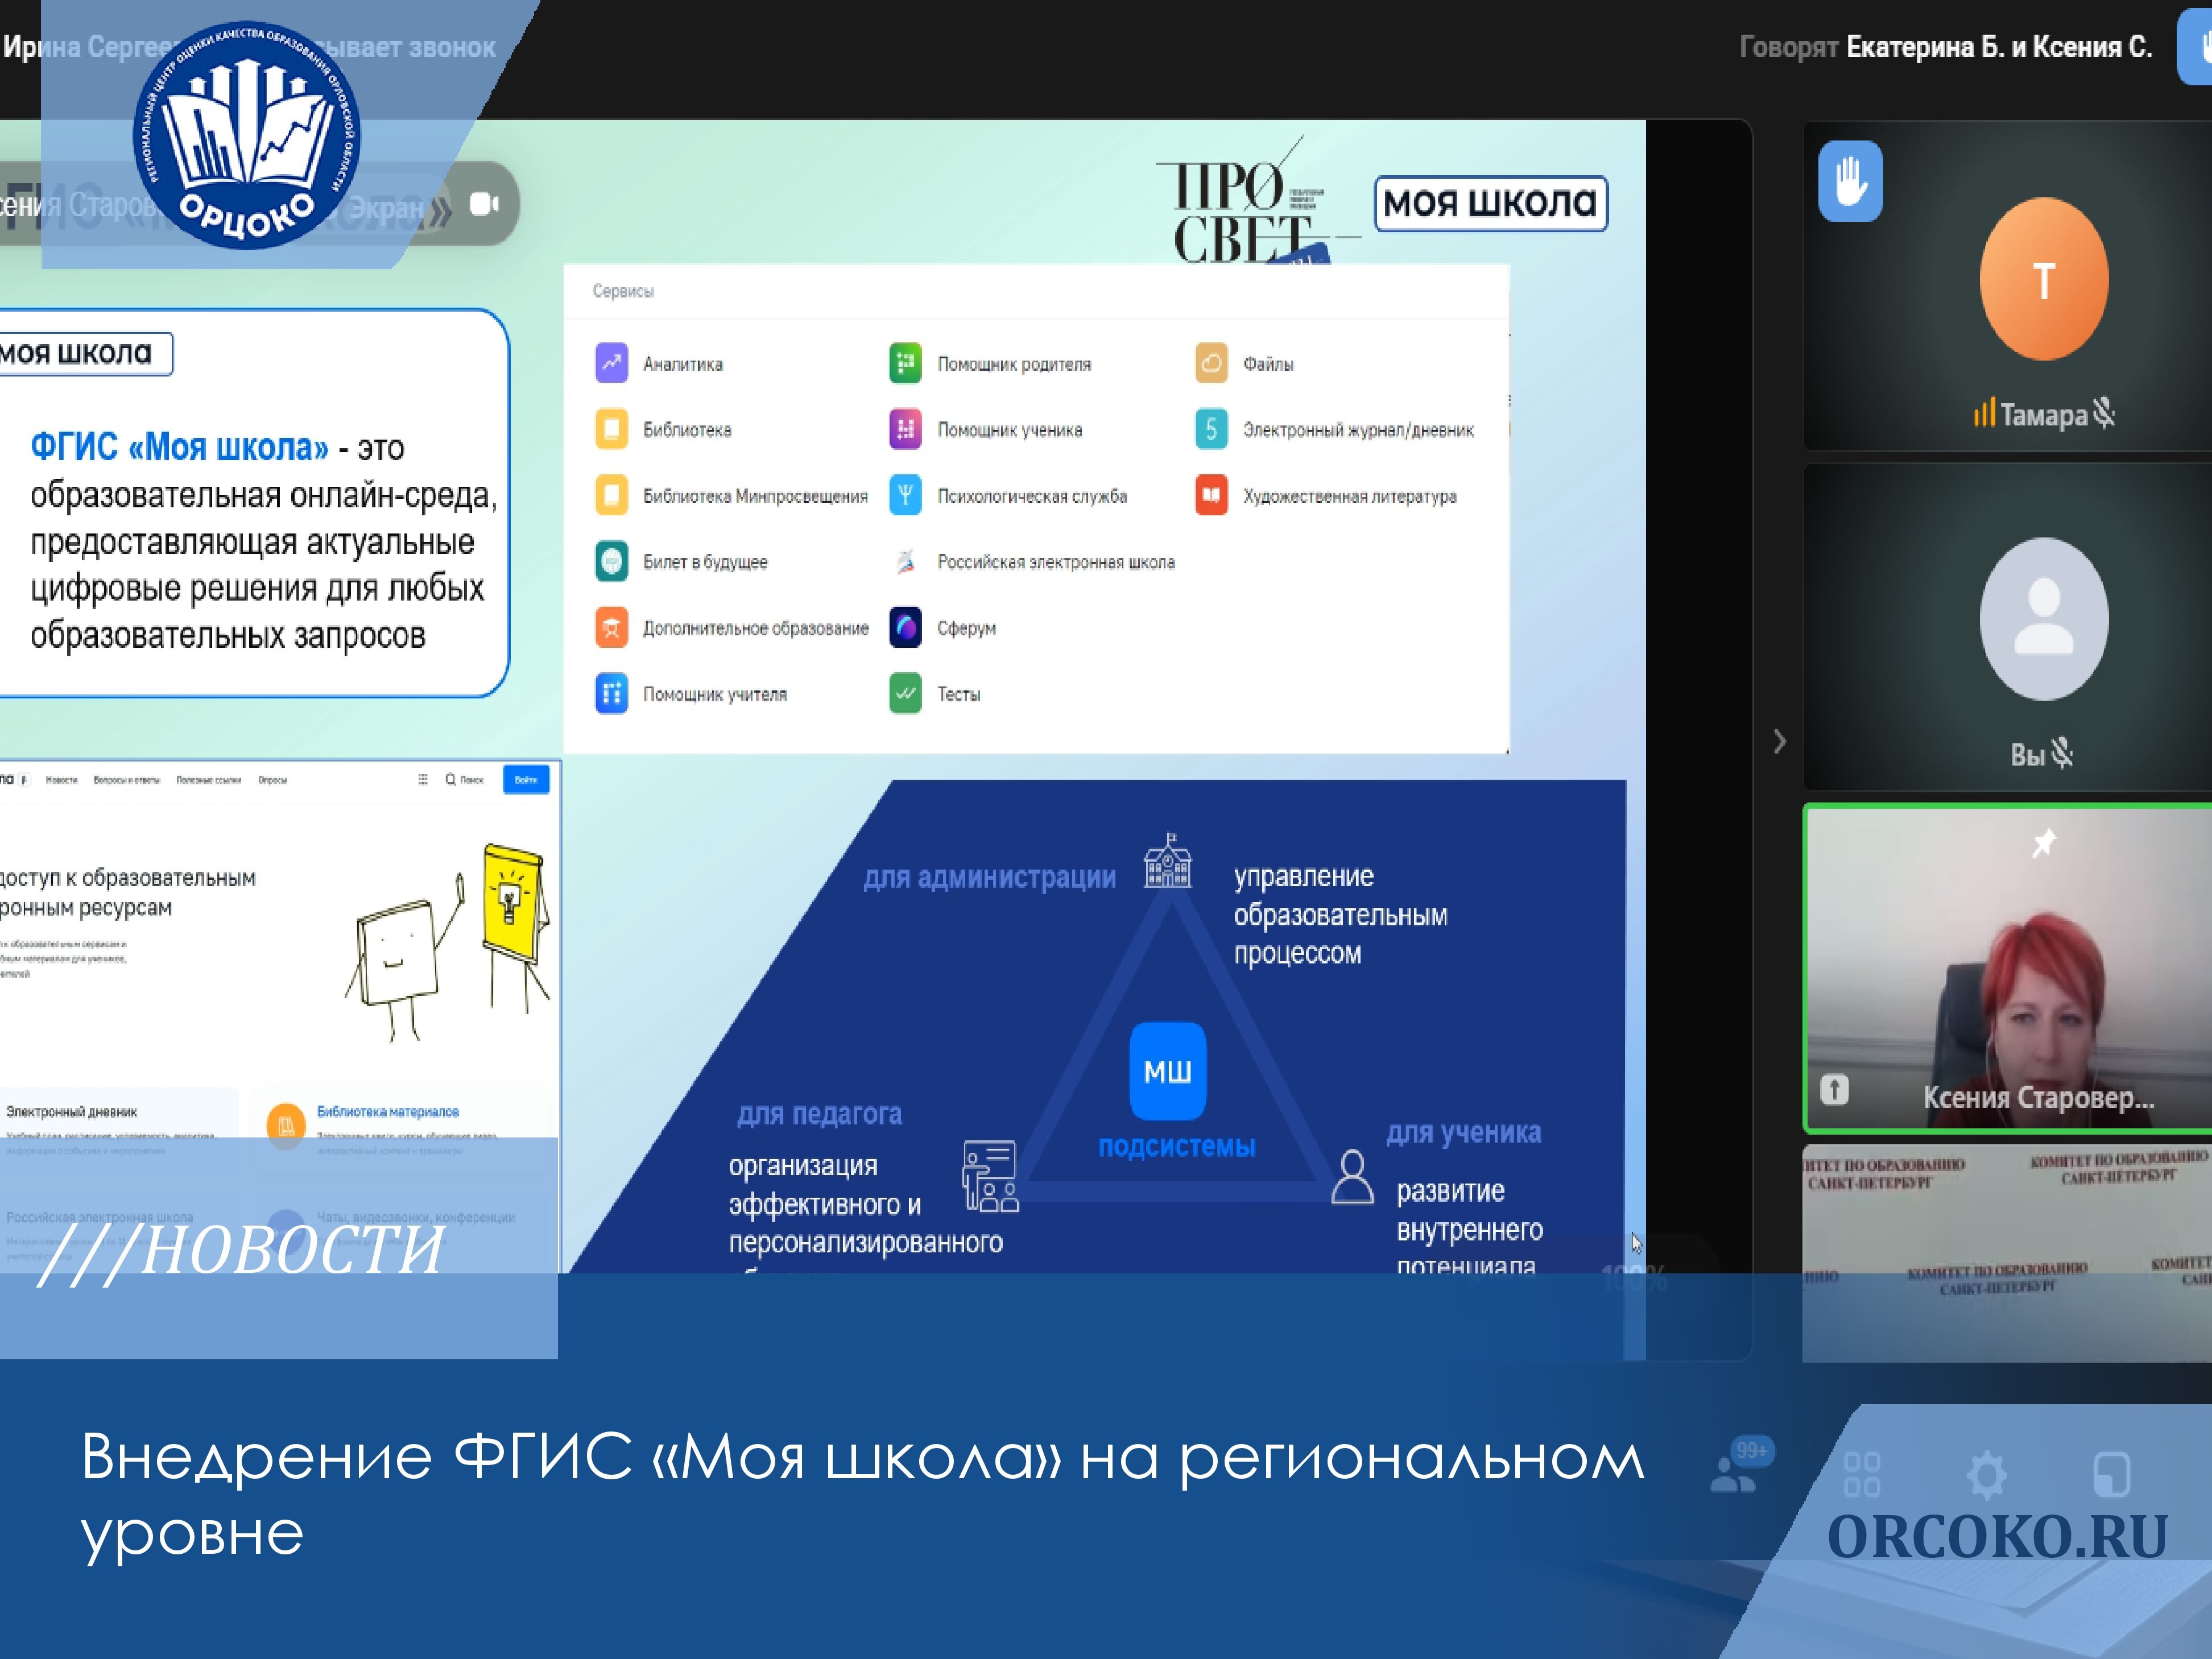
Task: Click the Вопросы и ответы menu item
Action: 126,780
